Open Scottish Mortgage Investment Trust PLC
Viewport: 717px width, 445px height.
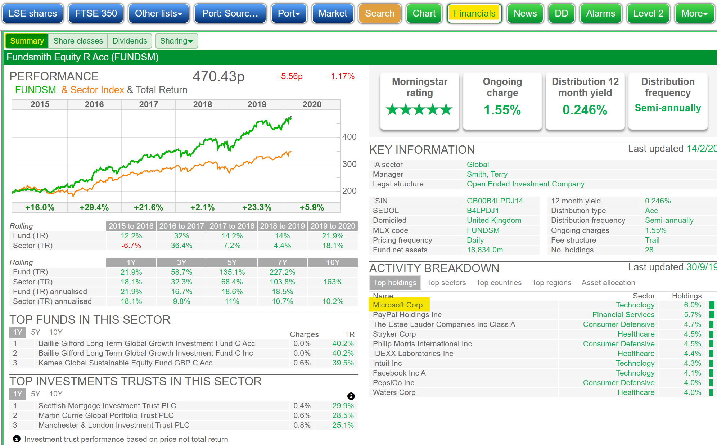107,406
